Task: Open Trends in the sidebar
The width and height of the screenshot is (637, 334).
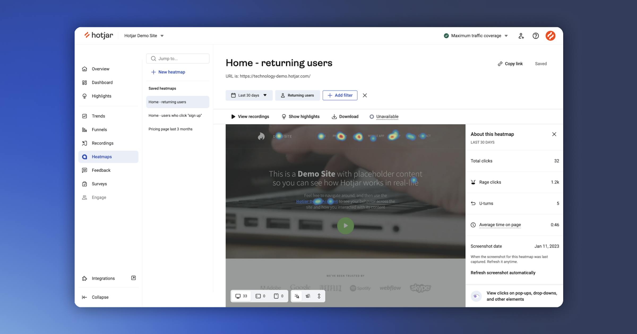Action: click(x=108, y=116)
